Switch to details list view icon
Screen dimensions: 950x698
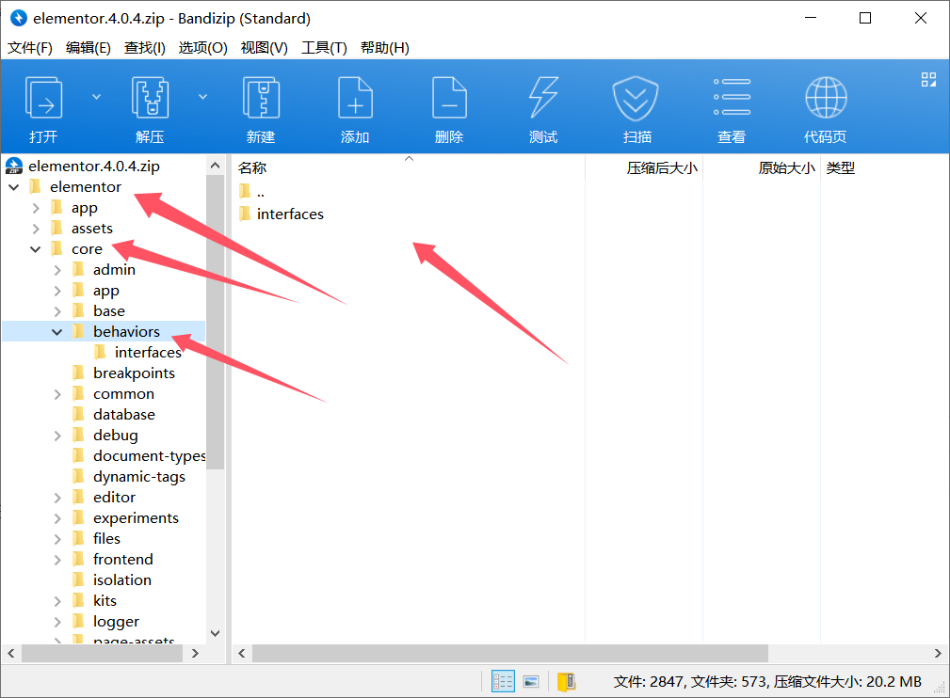[503, 682]
